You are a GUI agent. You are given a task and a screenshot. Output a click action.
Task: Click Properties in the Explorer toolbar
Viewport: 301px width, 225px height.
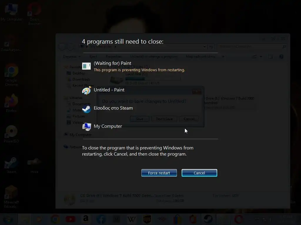[113, 57]
